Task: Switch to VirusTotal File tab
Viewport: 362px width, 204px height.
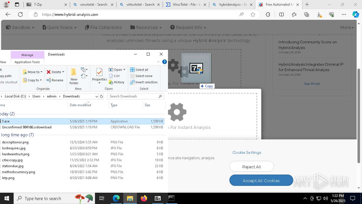Action: click(x=186, y=5)
